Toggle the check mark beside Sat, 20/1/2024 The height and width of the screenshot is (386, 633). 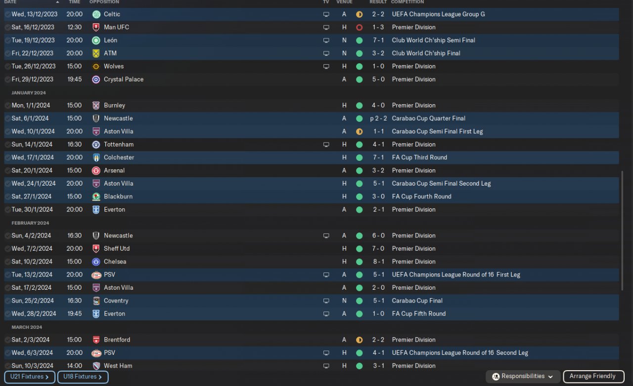[x=7, y=170]
